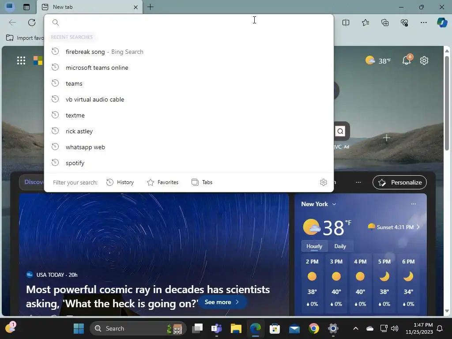Open the tab actions menu icon
Image resolution: width=452 pixels, height=339 pixels.
26,7
